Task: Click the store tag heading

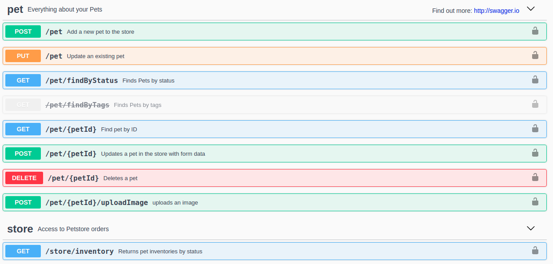Action: point(20,229)
